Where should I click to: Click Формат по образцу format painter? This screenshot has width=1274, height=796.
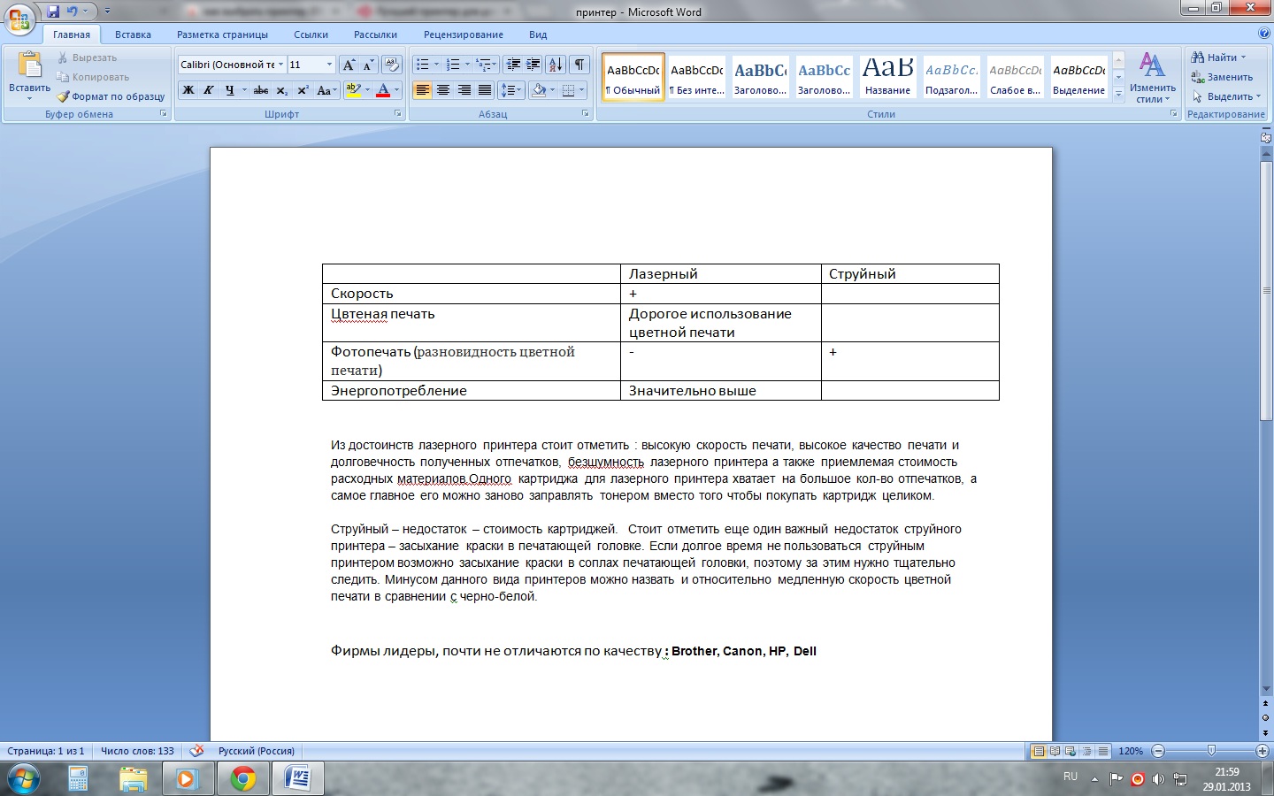tap(111, 96)
